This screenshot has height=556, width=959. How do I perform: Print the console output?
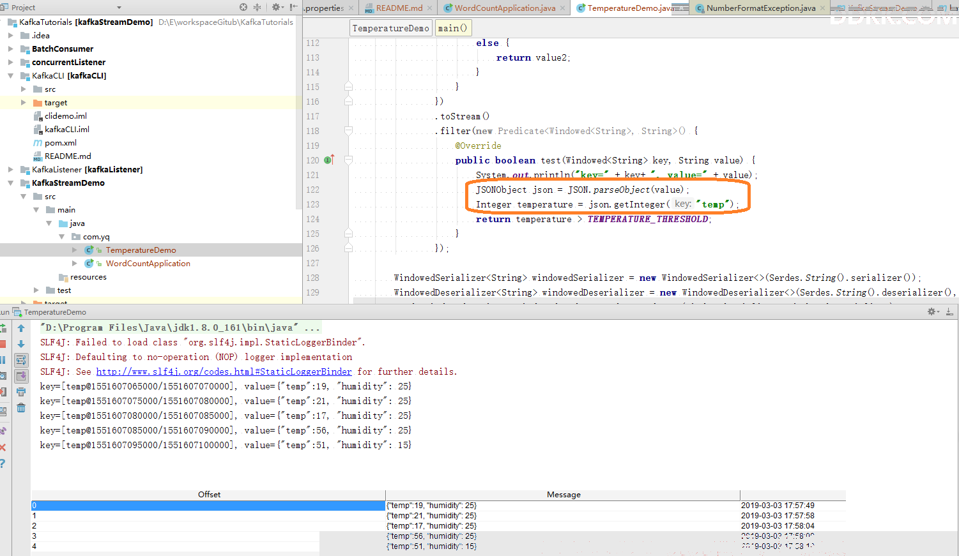coord(21,392)
